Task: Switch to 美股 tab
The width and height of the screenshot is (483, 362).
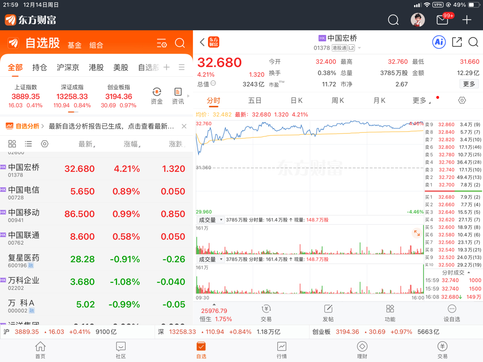Action: pos(121,67)
